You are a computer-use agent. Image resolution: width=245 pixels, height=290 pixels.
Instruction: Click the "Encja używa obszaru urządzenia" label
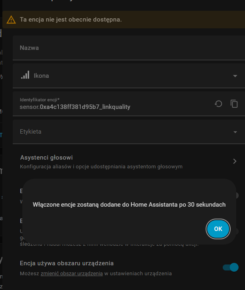(67, 263)
